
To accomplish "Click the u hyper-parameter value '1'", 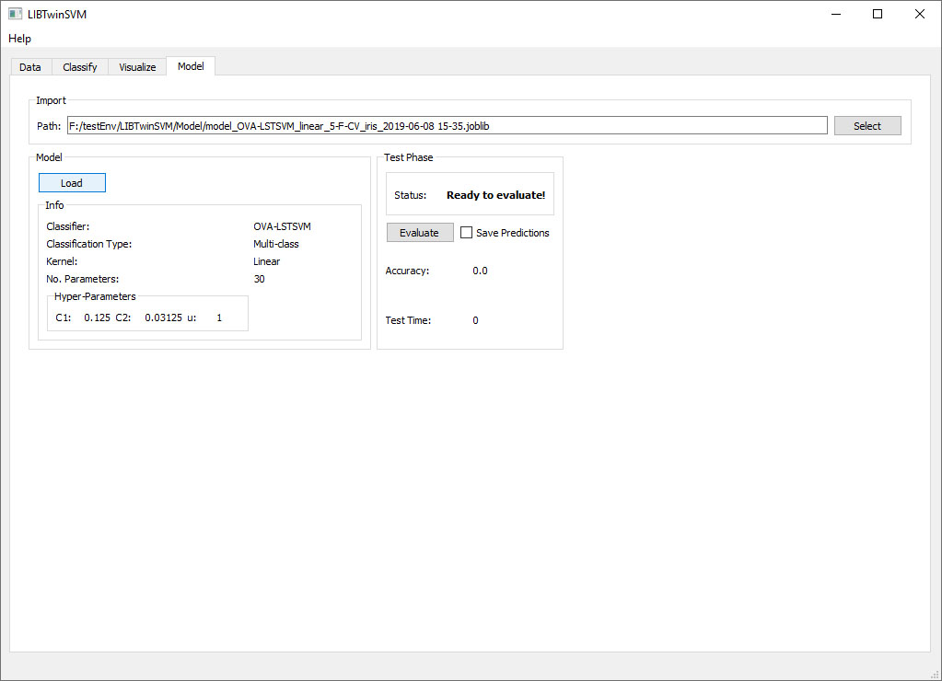I will pos(219,317).
